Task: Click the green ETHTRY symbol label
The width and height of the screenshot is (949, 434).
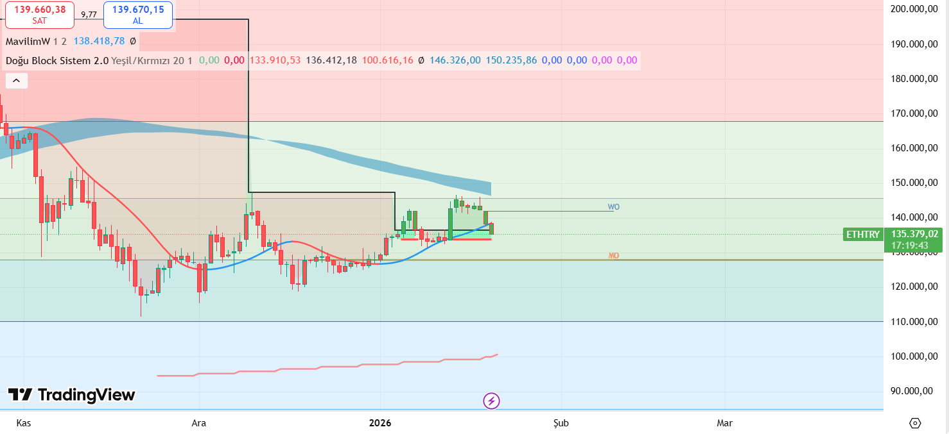Action: pyautogui.click(x=862, y=235)
